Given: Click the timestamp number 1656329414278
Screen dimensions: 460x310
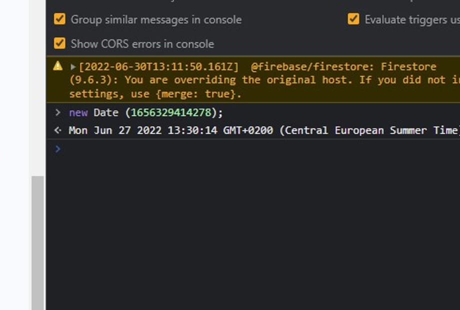Looking at the screenshot, I should (x=171, y=112).
